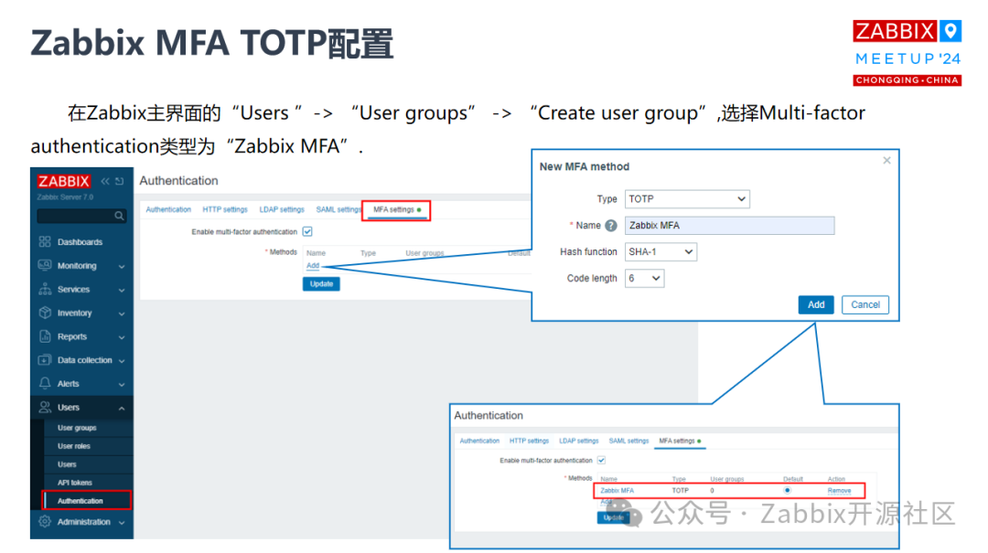Click the Name field containing Zabbix MFA
This screenshot has width=988, height=553.
[730, 226]
